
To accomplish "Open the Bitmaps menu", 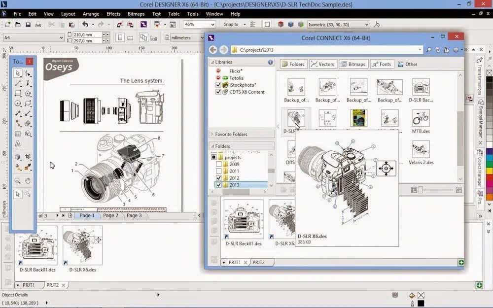I will 136,14.
